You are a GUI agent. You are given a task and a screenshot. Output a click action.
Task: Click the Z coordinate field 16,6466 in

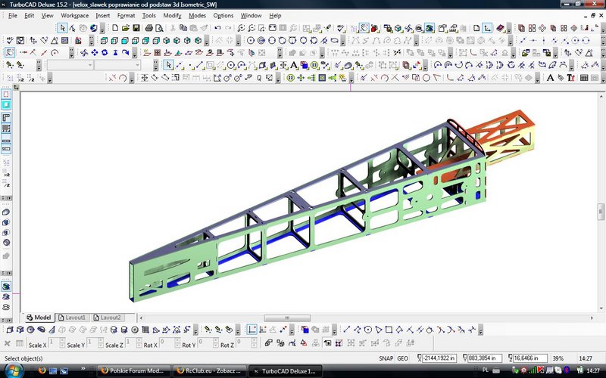coord(530,358)
